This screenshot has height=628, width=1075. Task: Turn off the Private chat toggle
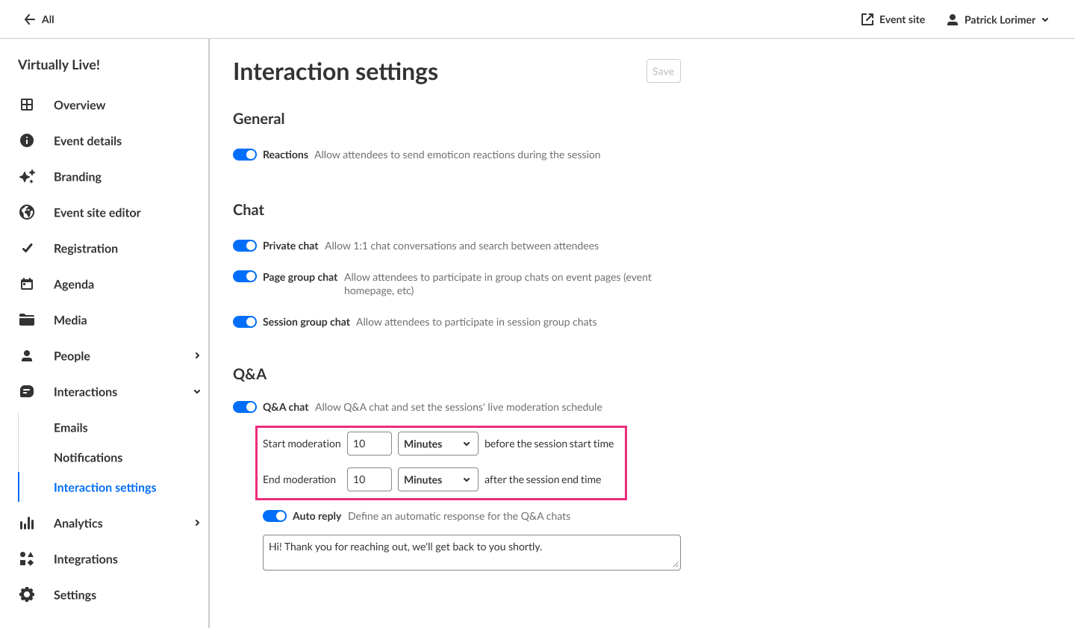tap(245, 246)
